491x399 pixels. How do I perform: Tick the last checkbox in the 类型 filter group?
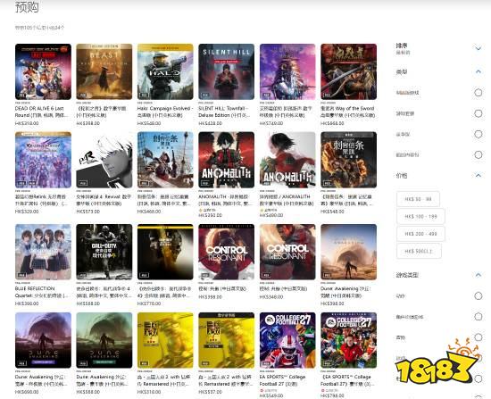[x=478, y=154]
